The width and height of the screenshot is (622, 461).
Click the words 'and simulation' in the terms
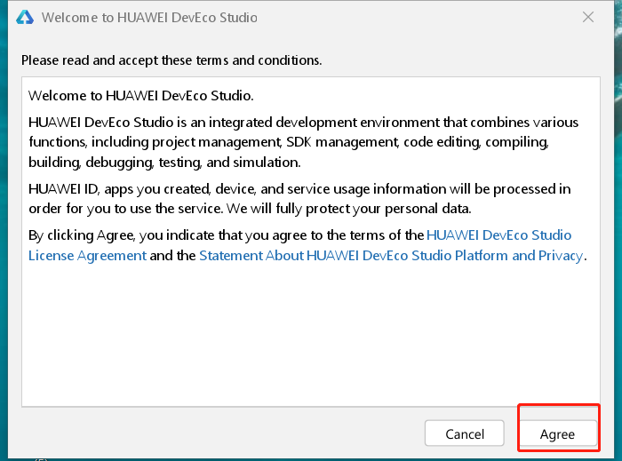click(253, 163)
